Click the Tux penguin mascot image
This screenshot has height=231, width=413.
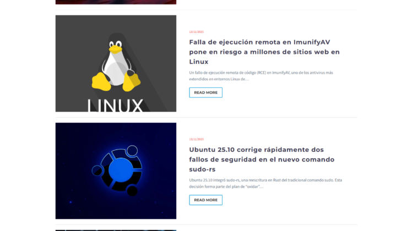click(x=116, y=62)
